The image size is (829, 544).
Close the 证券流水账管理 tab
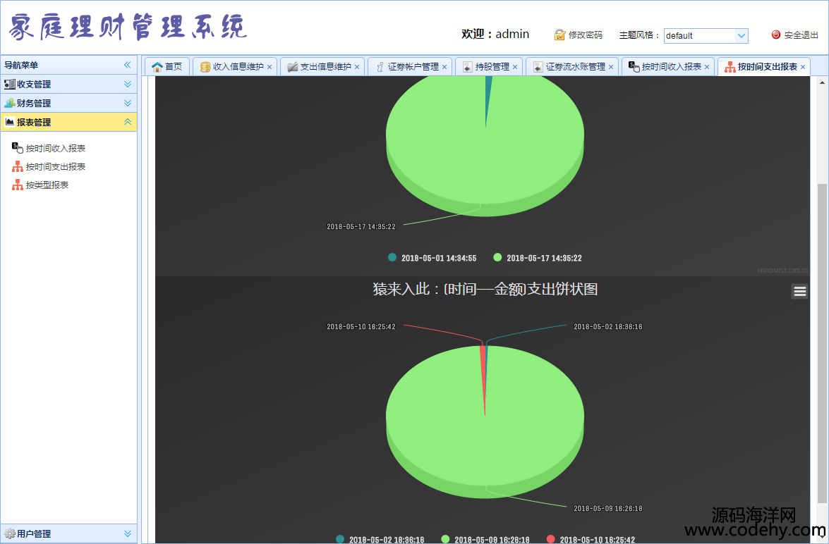coord(611,67)
